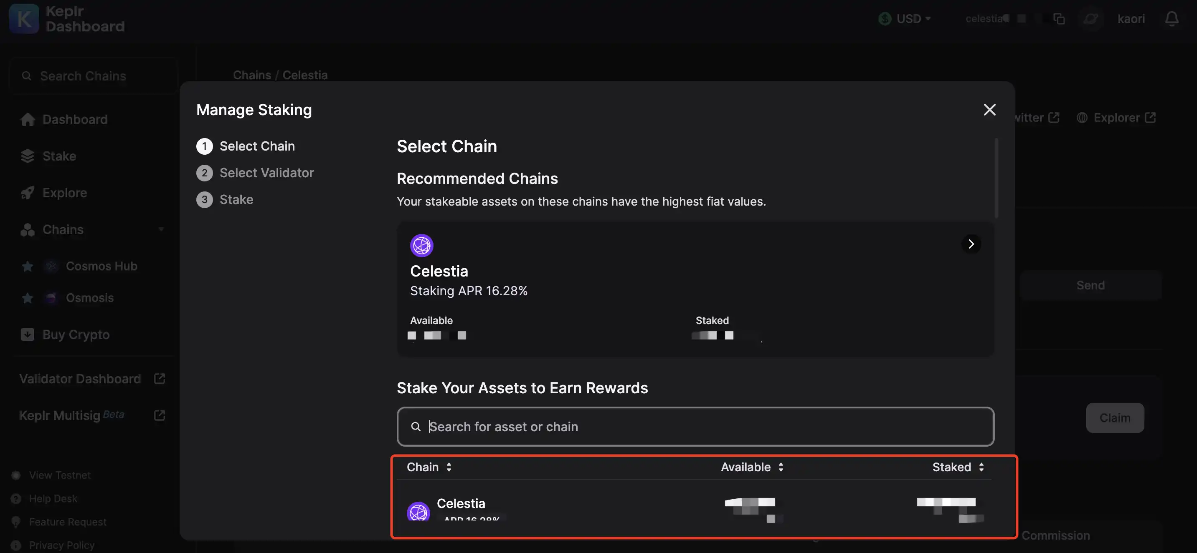Click the Keplr Dashboard logo icon
This screenshot has width=1197, height=553.
(x=24, y=19)
